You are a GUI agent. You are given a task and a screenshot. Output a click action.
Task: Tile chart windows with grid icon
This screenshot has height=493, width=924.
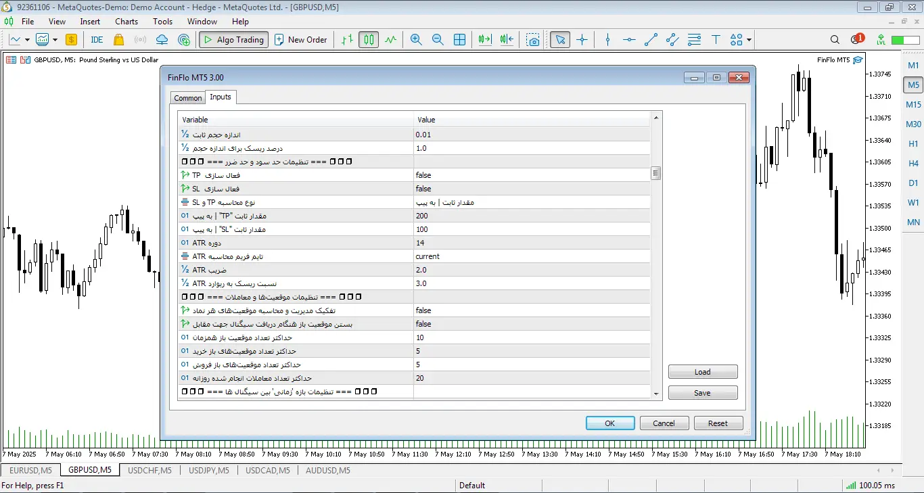(459, 40)
